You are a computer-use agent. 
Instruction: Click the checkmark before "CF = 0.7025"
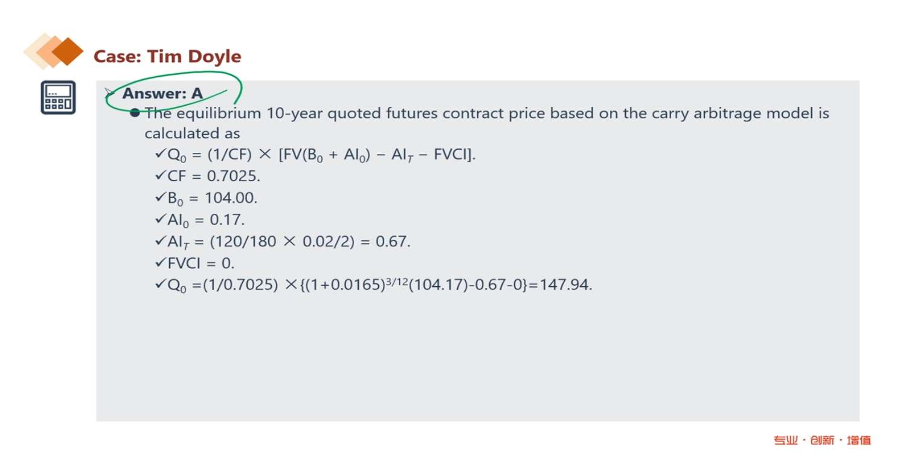(x=160, y=176)
